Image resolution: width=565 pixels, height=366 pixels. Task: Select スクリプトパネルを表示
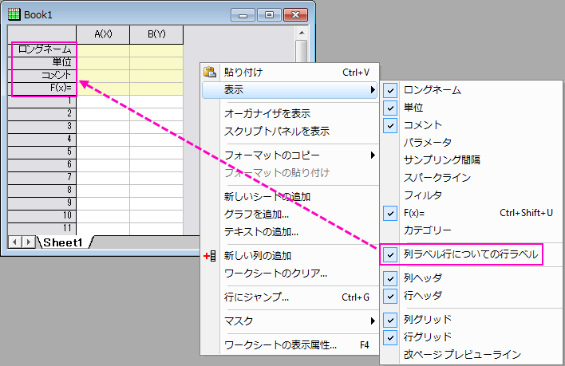(x=290, y=131)
